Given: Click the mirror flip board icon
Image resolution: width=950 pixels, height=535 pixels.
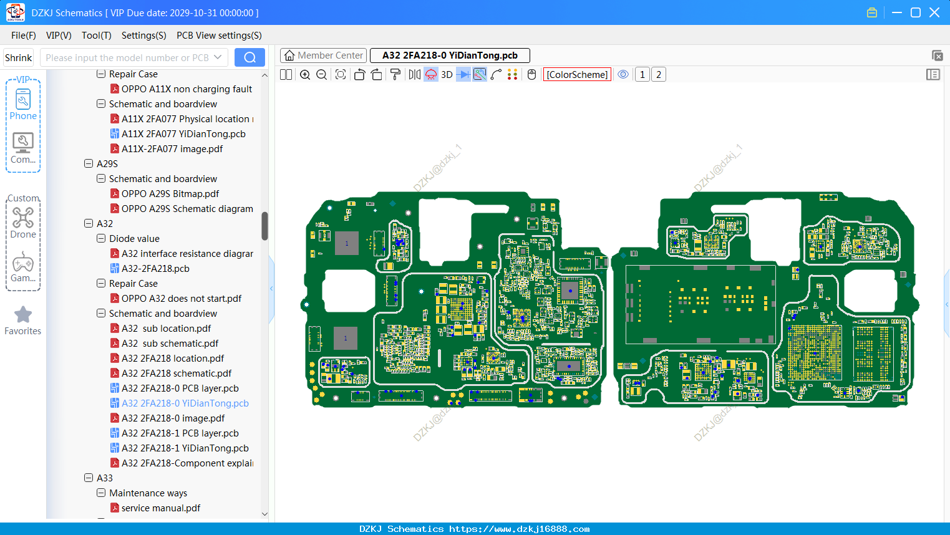Looking at the screenshot, I should (x=415, y=75).
